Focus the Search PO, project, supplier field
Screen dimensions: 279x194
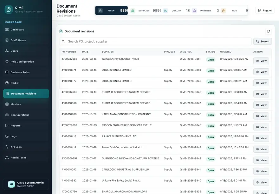point(155,42)
